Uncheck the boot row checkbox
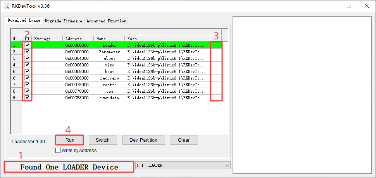 [27, 71]
